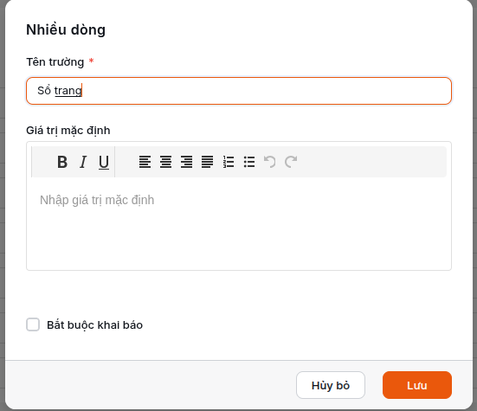Align text left in default value editor
477x411 pixels.
tap(145, 162)
